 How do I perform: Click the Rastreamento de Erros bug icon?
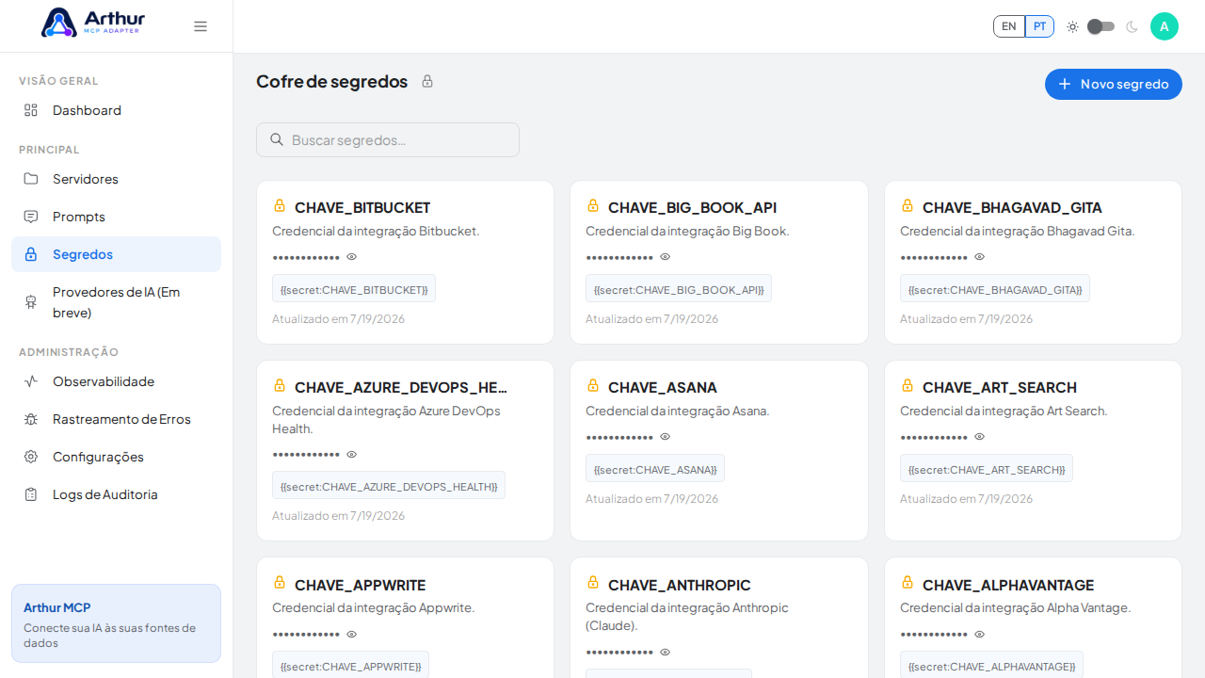[x=31, y=419]
